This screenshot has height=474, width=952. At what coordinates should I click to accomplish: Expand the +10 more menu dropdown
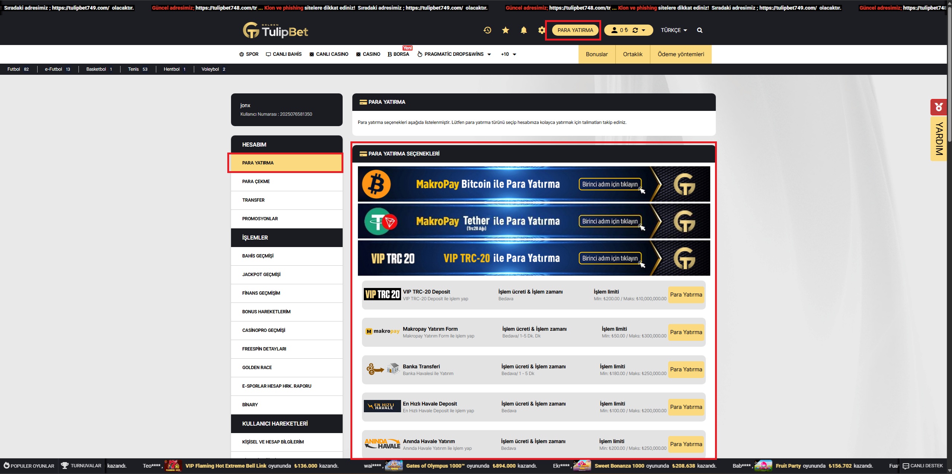509,54
